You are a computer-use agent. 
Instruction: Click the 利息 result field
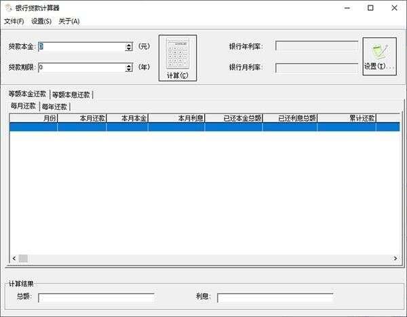(275, 298)
